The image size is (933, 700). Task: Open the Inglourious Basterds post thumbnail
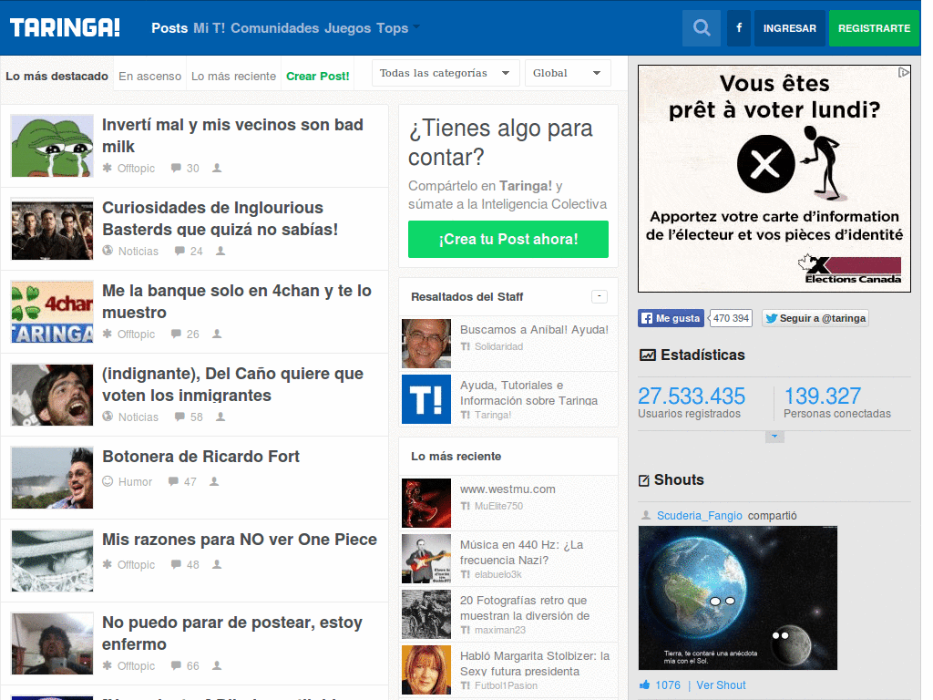pos(52,229)
